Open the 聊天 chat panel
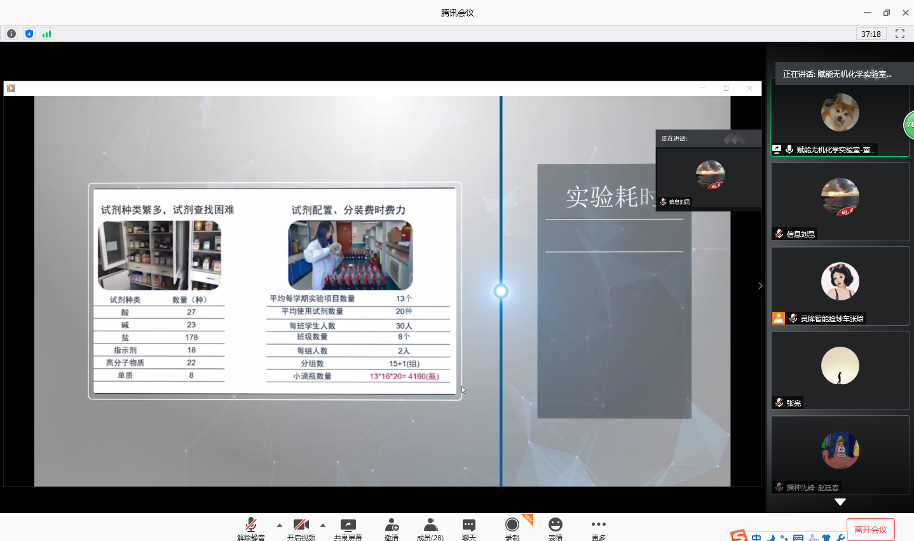914x541 pixels. pos(469,527)
